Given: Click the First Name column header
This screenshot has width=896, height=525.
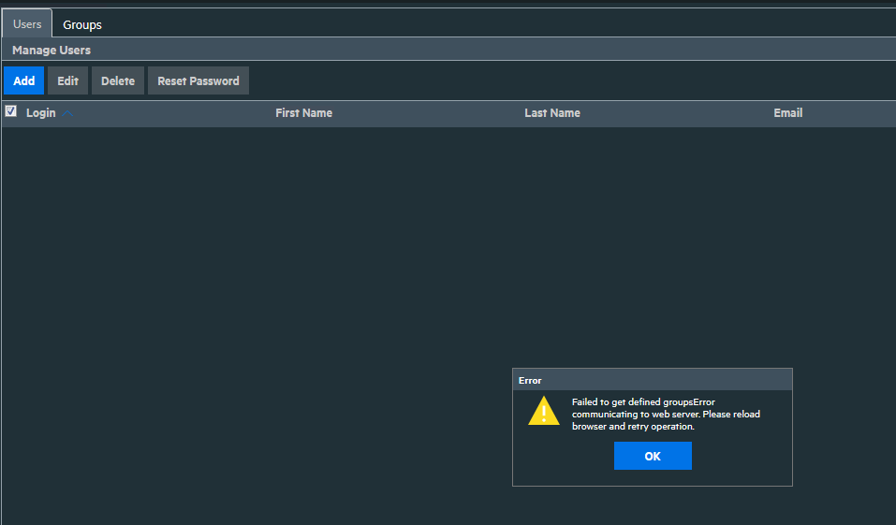Looking at the screenshot, I should point(303,113).
